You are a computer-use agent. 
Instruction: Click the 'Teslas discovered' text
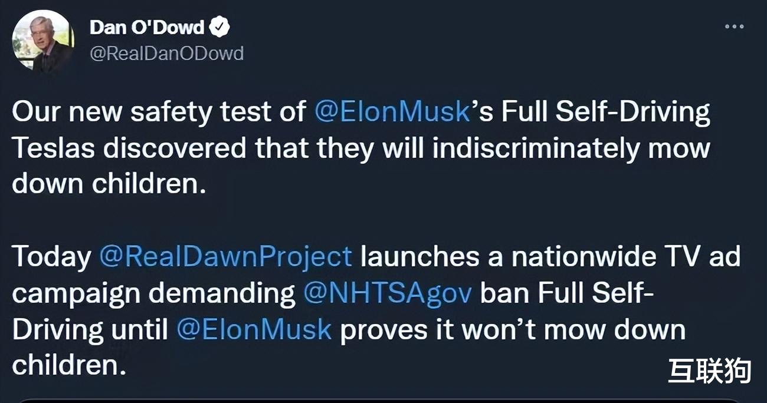coord(129,148)
